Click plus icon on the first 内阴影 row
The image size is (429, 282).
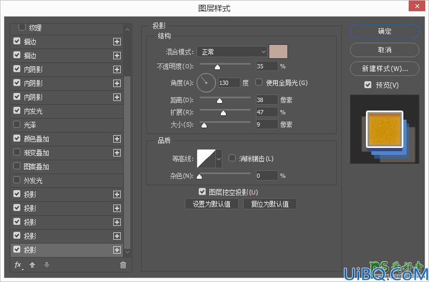pos(117,69)
